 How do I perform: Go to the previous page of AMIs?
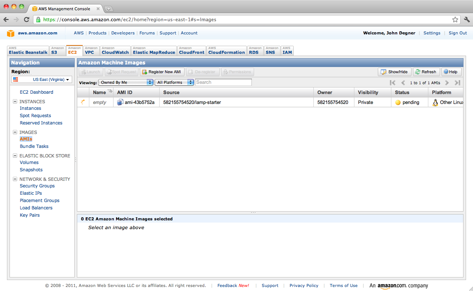403,83
